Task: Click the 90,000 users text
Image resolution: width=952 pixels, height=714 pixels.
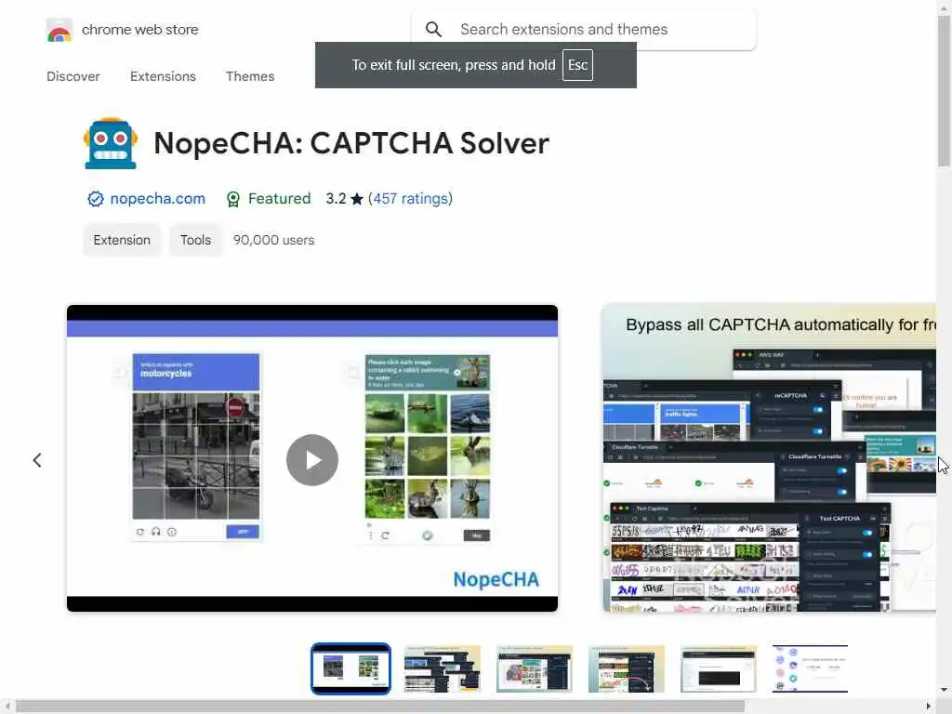Action: [274, 240]
